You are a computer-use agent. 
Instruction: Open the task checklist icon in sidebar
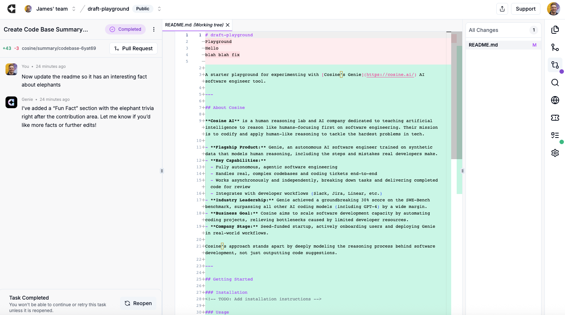coord(555,135)
